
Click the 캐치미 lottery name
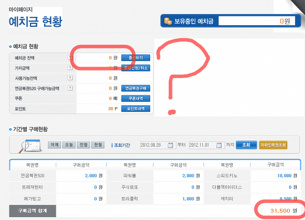point(227,199)
